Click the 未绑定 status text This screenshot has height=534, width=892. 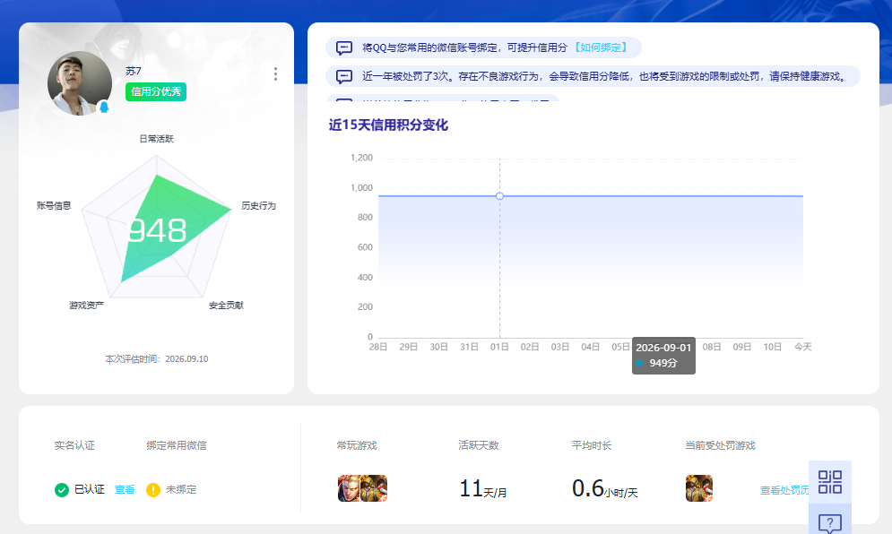tap(181, 489)
